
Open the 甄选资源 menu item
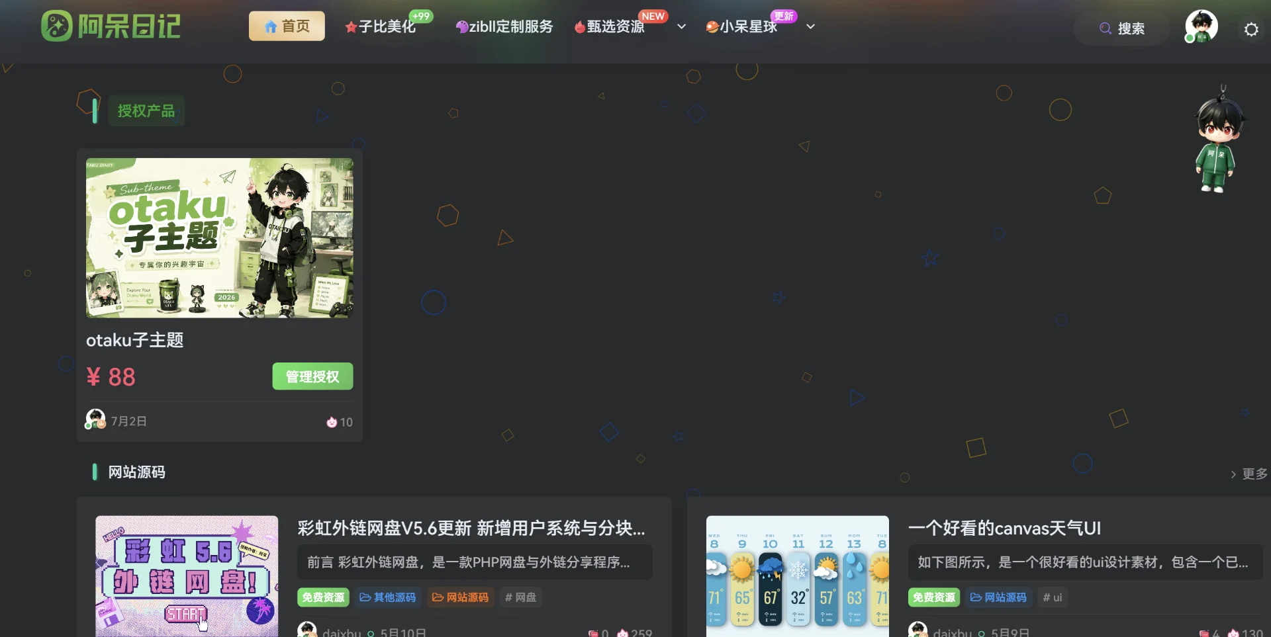pos(610,26)
